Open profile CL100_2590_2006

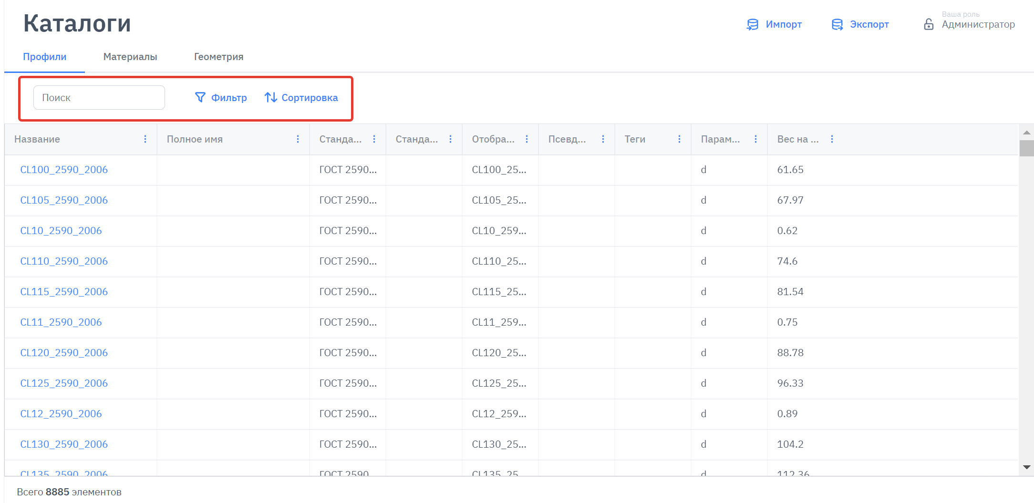point(64,170)
